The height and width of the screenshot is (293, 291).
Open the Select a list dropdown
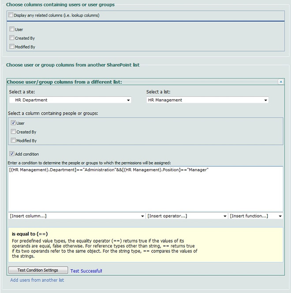[x=207, y=100]
